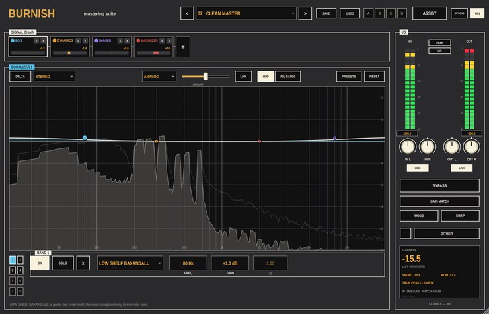Toggle the DELTA listen button
Image resolution: width=489 pixels, height=314 pixels.
[x=20, y=77]
